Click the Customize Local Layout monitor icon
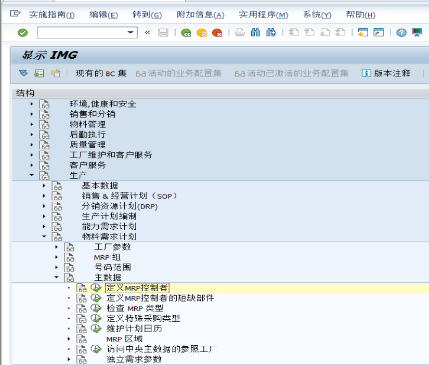 point(417,33)
